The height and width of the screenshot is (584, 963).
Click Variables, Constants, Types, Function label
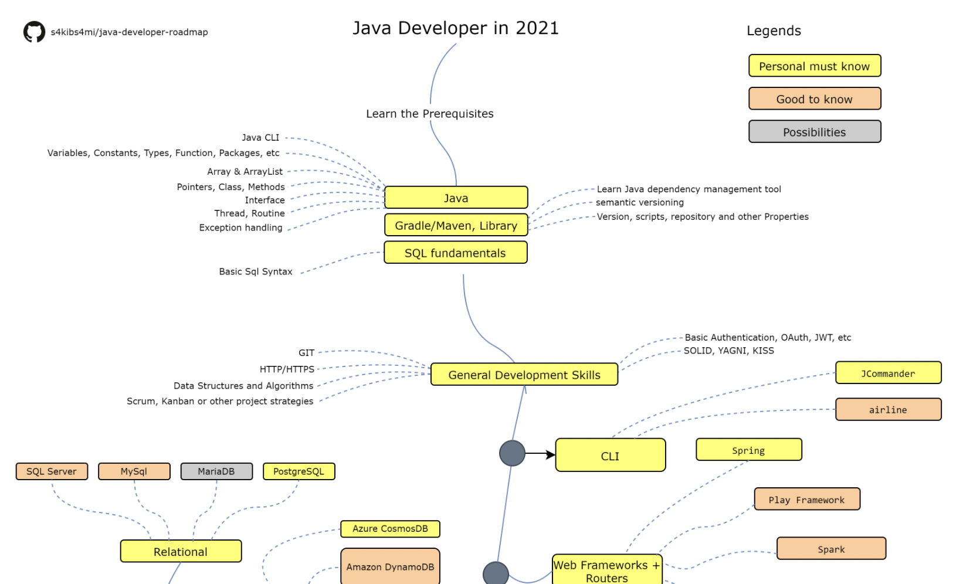pyautogui.click(x=163, y=153)
